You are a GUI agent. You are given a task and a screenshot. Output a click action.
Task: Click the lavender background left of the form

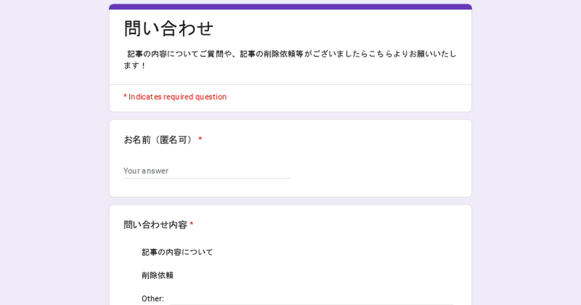pos(53,155)
